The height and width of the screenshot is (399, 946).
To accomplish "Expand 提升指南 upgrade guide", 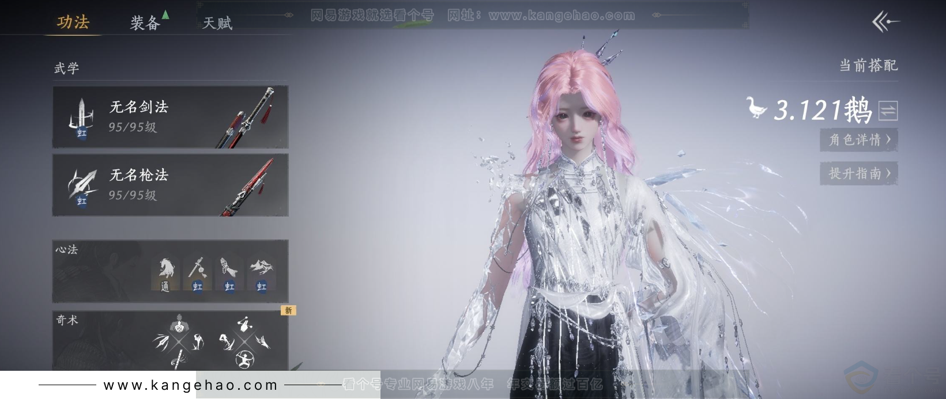I will click(859, 173).
